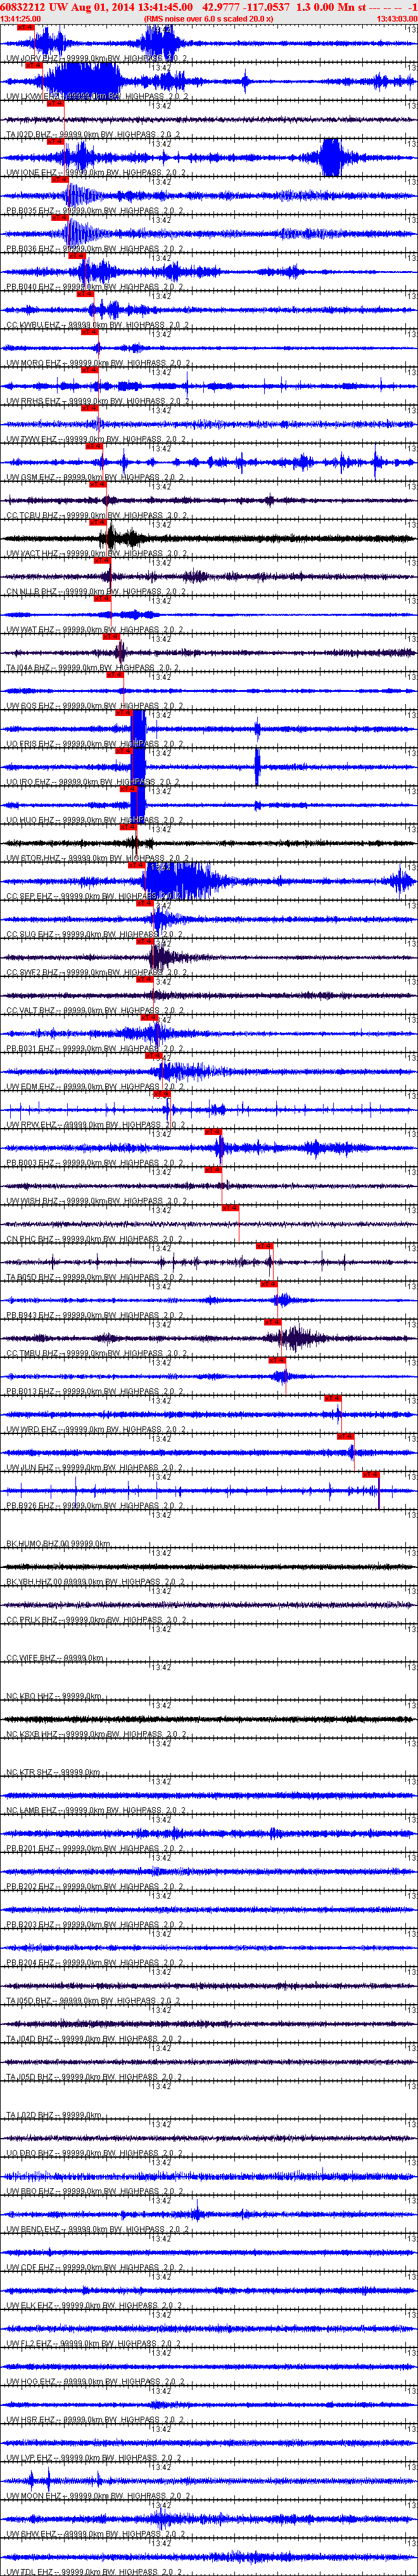Select the PB B031 EHZ trace label
Viewport: 418px width, 2576px height.
coord(96,1049)
